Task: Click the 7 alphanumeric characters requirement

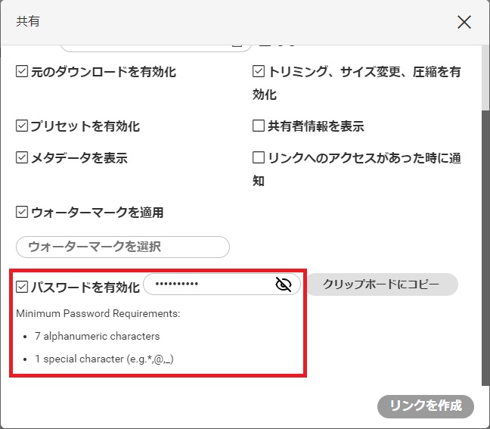Action: coord(97,336)
